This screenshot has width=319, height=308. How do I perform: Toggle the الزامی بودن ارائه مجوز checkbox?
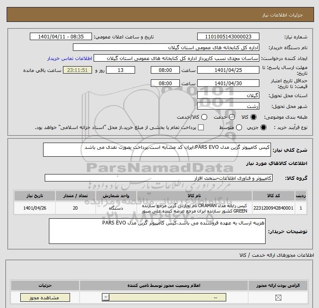(278, 298)
